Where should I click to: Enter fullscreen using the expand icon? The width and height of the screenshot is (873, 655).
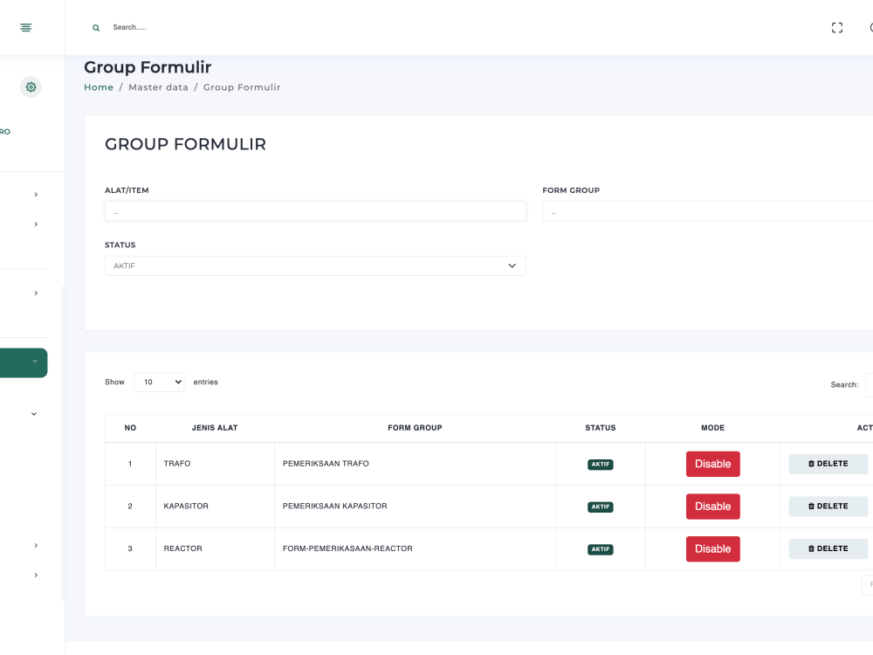click(x=836, y=27)
